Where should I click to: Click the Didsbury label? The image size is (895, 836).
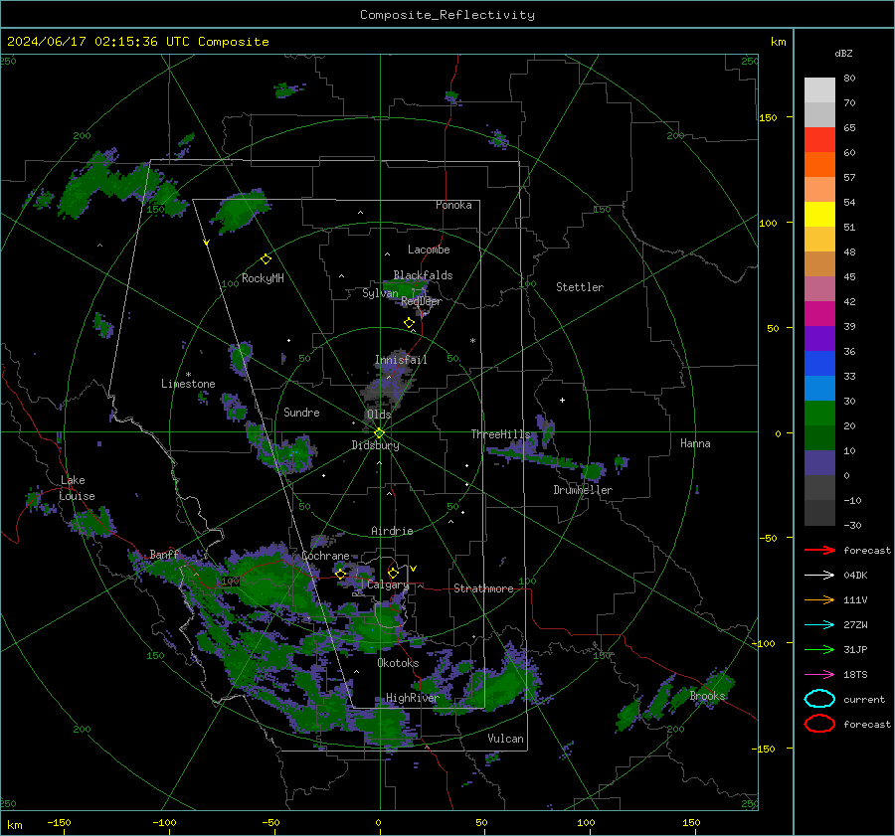[375, 445]
